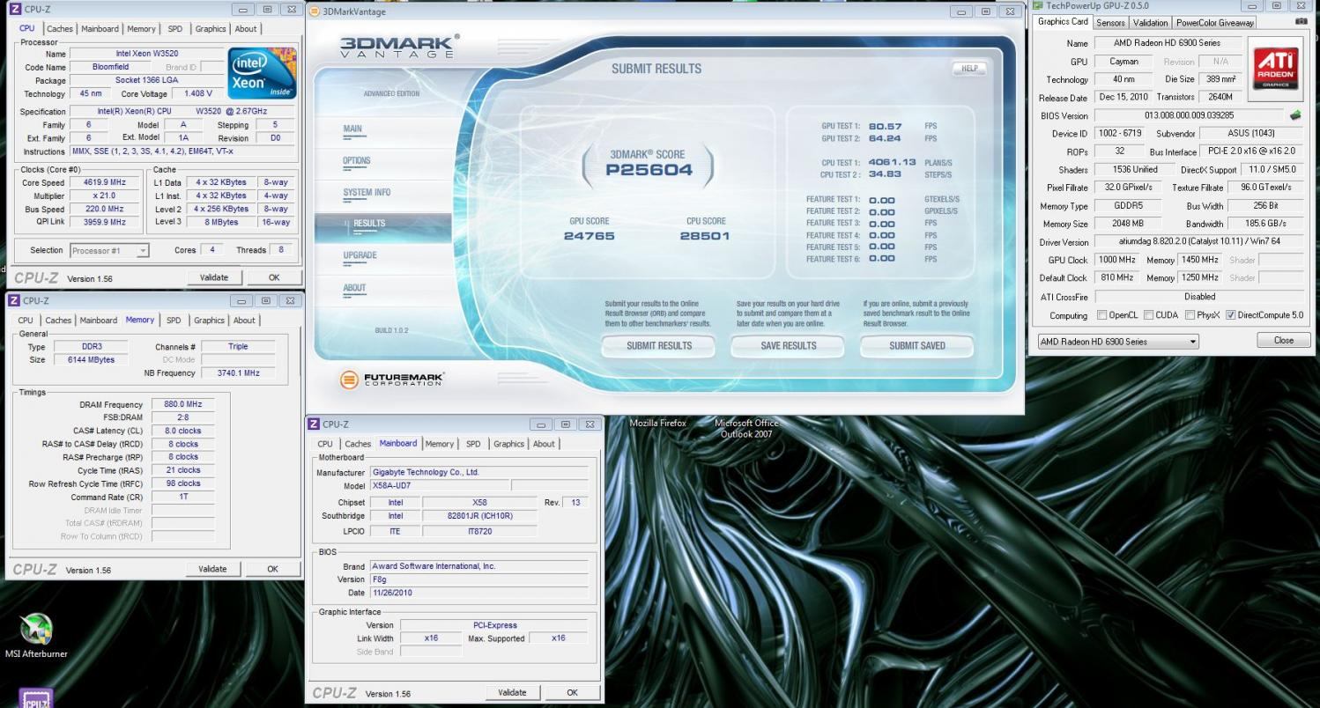Click the GPU-Z title bar icon
Image resolution: width=1320 pixels, height=708 pixels.
click(1038, 5)
